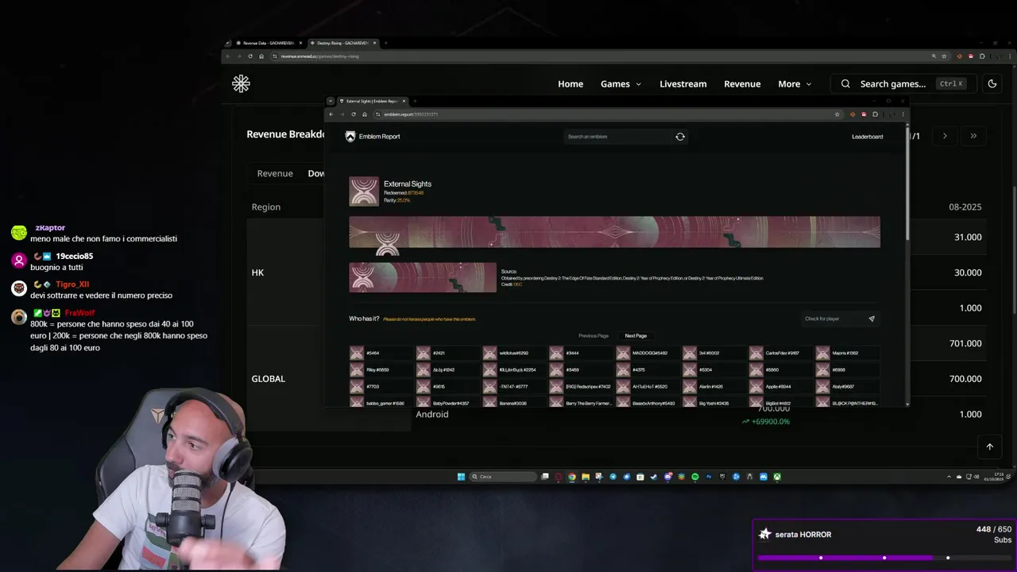Submit player check with paper-plane icon

[872, 319]
